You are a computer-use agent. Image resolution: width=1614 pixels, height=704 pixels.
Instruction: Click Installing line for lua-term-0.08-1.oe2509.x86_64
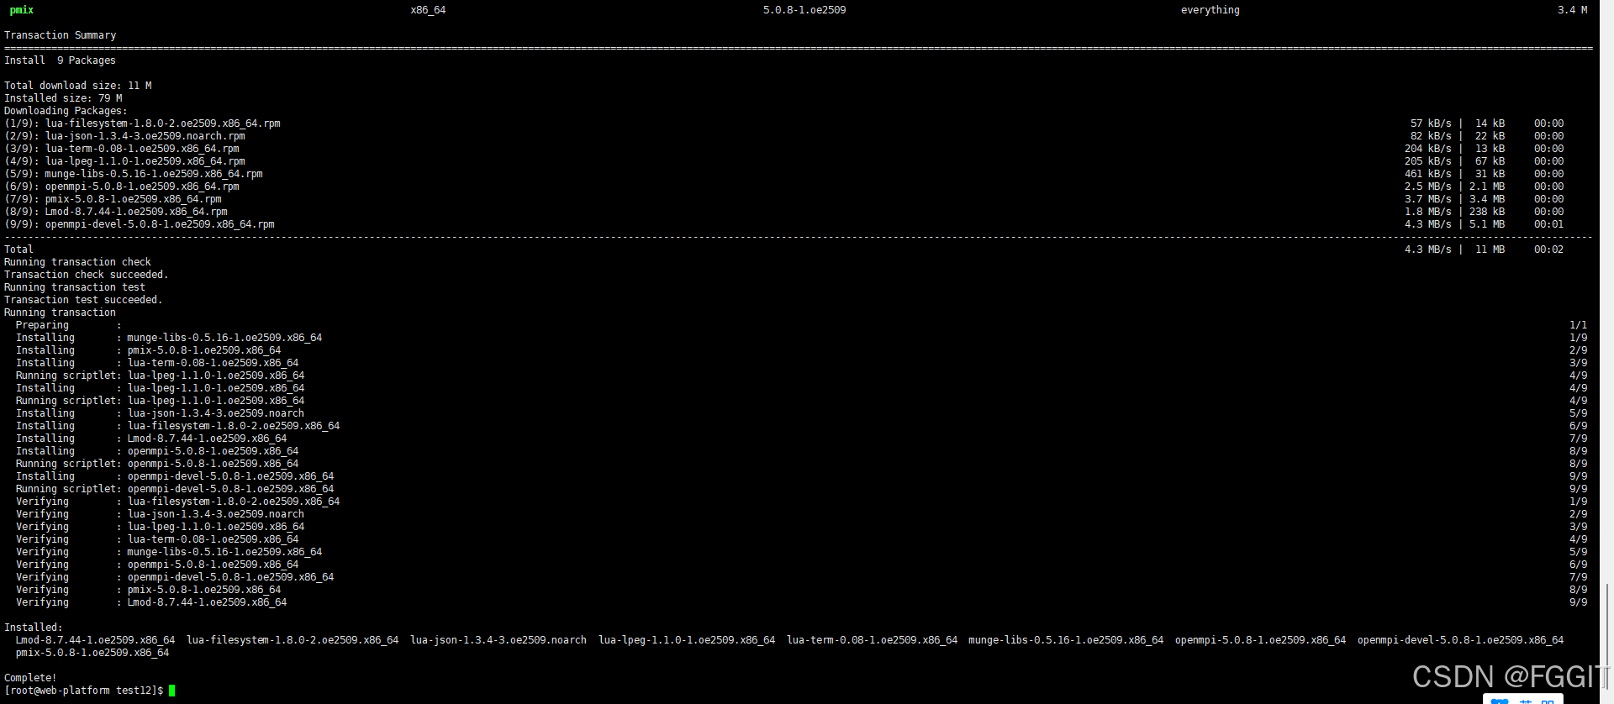click(x=157, y=363)
